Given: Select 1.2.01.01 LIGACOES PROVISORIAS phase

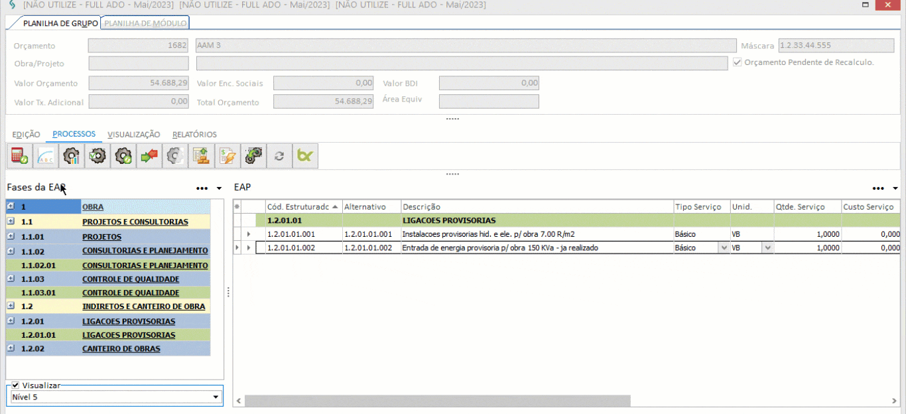Looking at the screenshot, I should 129,335.
